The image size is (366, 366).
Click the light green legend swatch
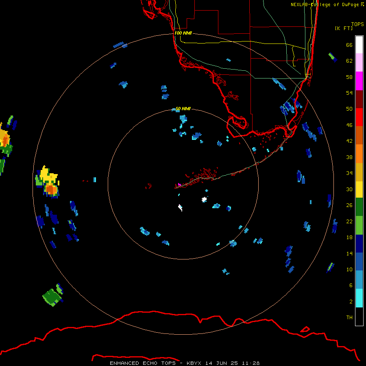click(x=359, y=225)
